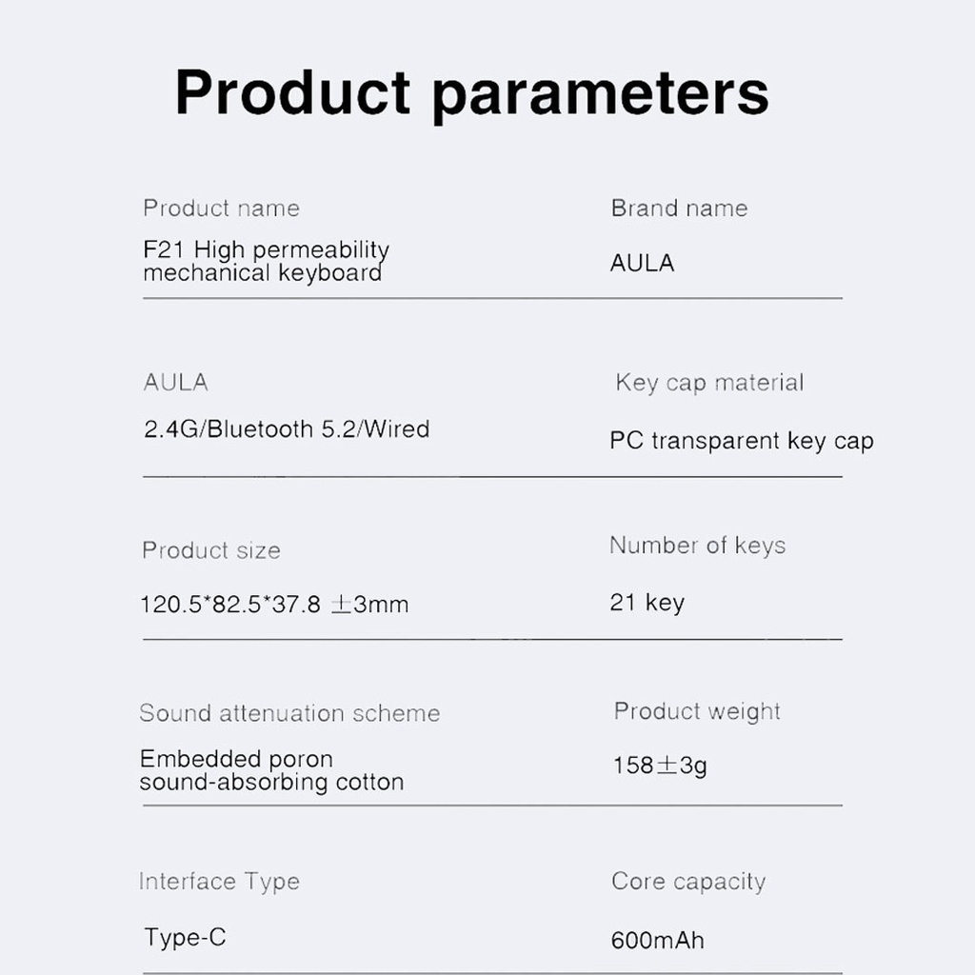The height and width of the screenshot is (975, 975).
Task: Select Embedded poron sound-absorbing cotton text
Action: [x=271, y=771]
